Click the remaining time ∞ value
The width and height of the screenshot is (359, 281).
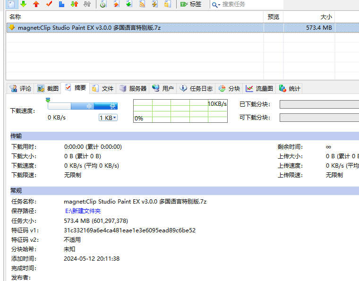[x=329, y=147]
